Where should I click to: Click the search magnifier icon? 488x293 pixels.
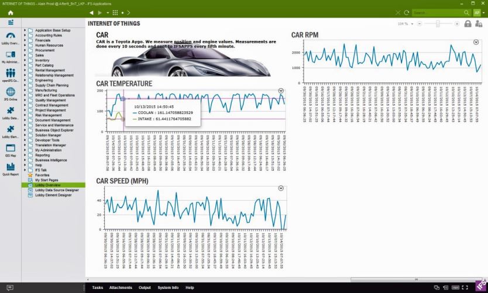[466, 13]
